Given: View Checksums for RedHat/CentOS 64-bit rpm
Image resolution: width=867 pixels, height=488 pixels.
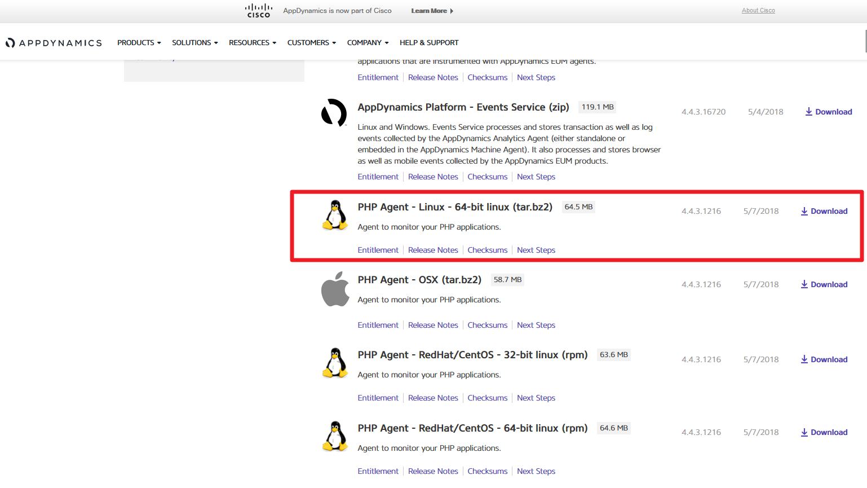Looking at the screenshot, I should pos(488,471).
